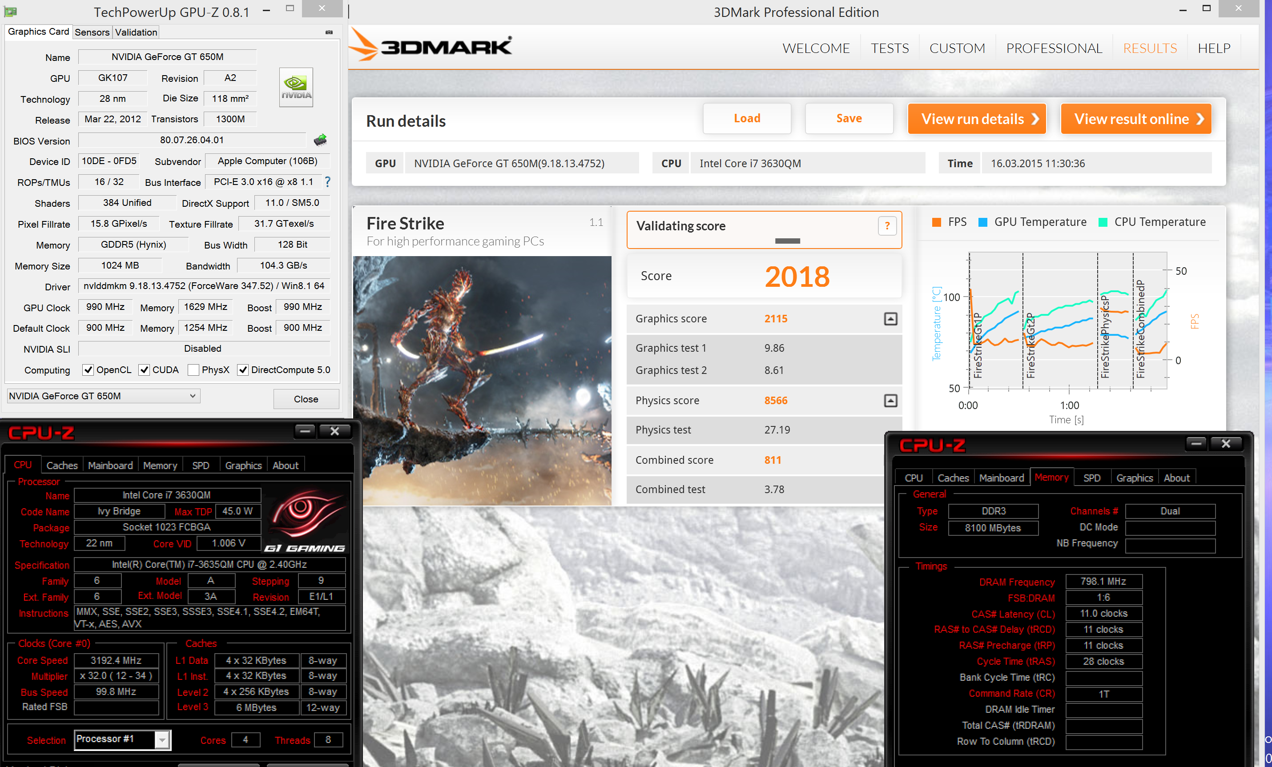Click the Core Speed value 3192.4 MHz
The image size is (1272, 767).
116,660
